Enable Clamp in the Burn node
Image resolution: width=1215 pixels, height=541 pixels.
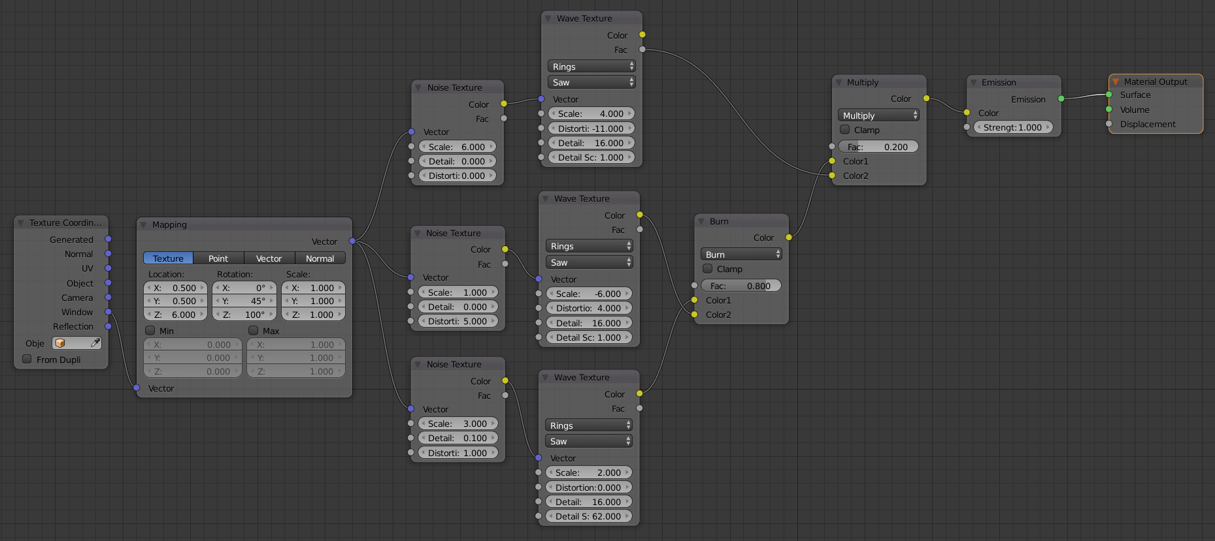(707, 269)
